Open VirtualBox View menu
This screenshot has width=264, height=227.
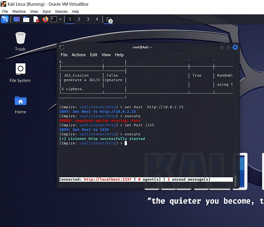pyautogui.click(x=34, y=12)
